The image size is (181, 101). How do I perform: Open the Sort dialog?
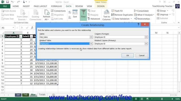point(75,14)
